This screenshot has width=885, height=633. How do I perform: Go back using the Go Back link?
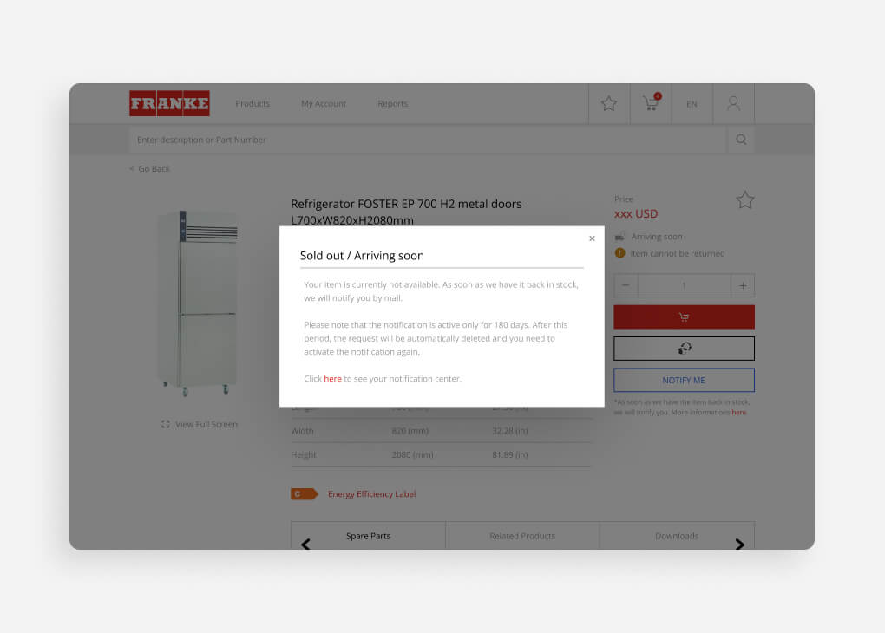(x=149, y=169)
